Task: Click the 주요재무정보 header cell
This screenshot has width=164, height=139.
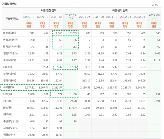Action: point(12,19)
